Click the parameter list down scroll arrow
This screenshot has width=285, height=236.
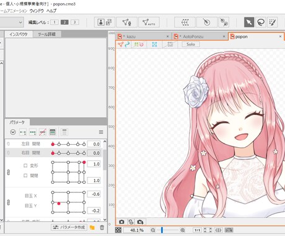105,220
